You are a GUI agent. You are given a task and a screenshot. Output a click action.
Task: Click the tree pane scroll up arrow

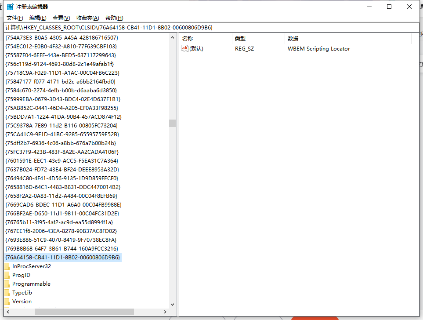point(172,37)
